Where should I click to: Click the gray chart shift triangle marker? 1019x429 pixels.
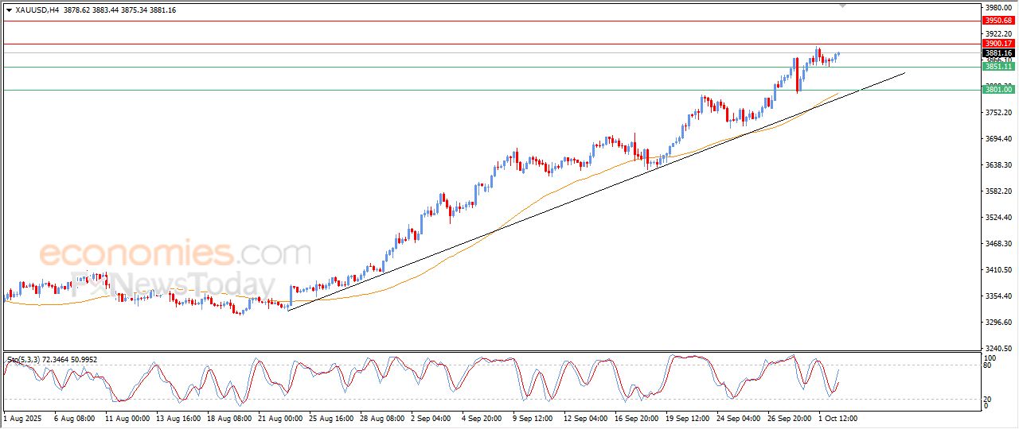pyautogui.click(x=843, y=6)
